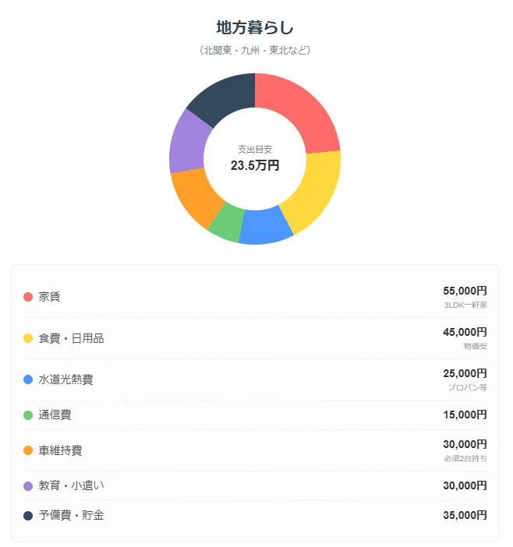
Task: Click the 車維持費 row label
Action: 60,450
